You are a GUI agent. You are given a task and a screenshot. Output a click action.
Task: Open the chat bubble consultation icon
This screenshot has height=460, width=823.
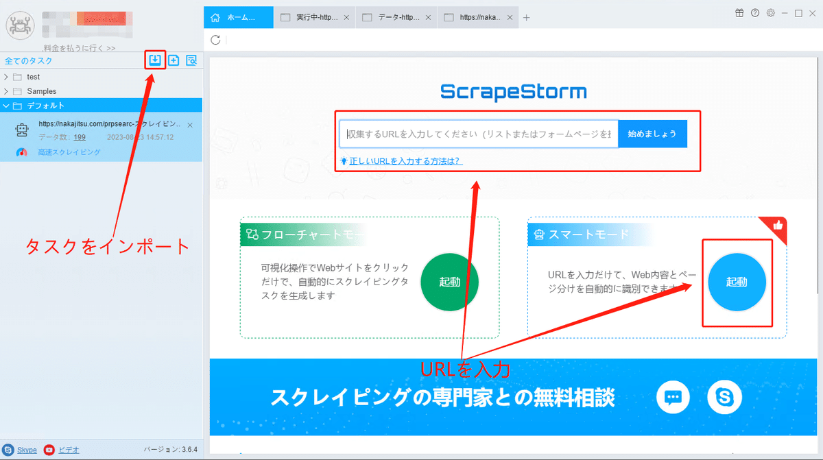(673, 397)
